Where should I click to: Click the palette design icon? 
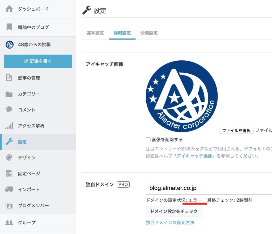click(9, 157)
